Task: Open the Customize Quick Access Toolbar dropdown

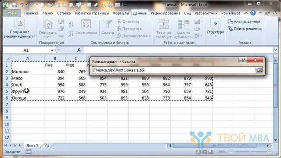Action: pos(125,5)
